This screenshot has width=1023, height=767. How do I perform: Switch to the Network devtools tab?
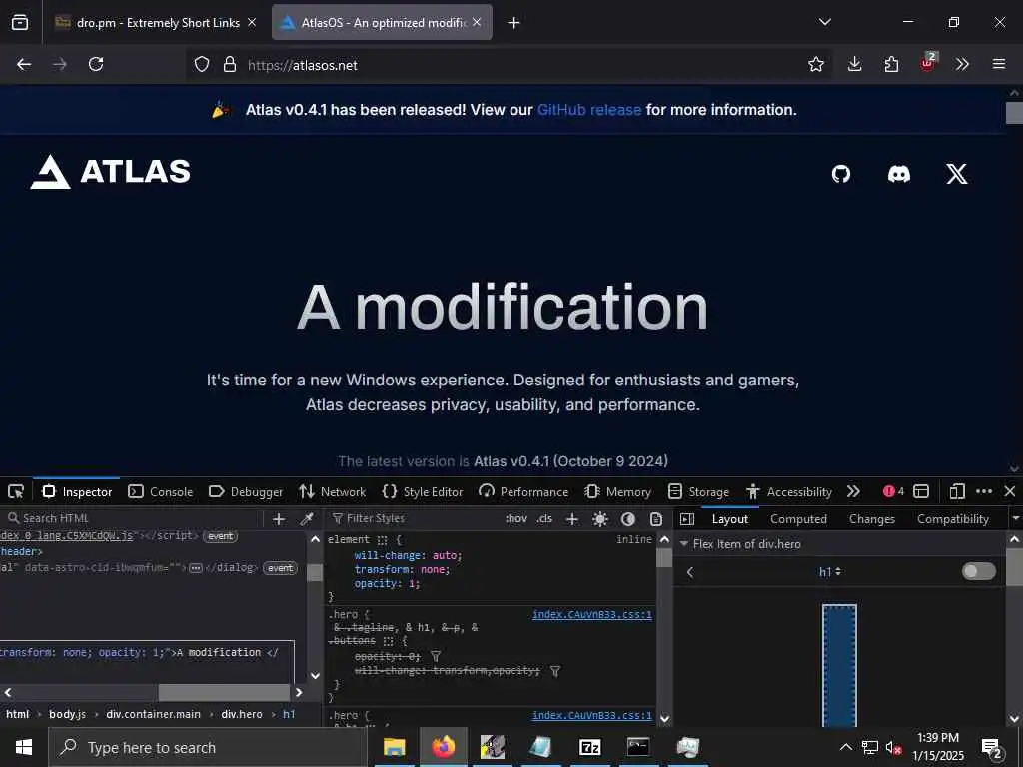coord(332,491)
